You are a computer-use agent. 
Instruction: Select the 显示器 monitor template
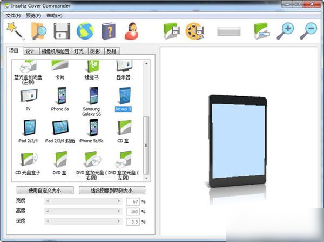coord(123,70)
